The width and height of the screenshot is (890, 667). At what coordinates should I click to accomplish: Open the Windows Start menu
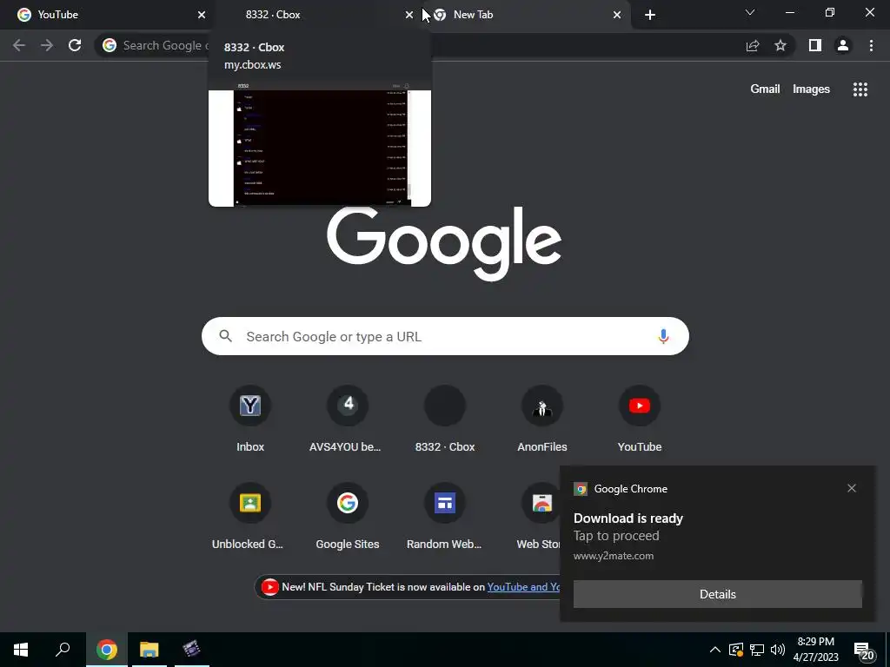[x=21, y=650]
